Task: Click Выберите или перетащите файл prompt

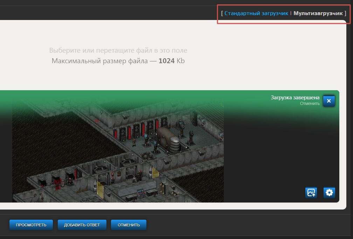Action: click(118, 51)
